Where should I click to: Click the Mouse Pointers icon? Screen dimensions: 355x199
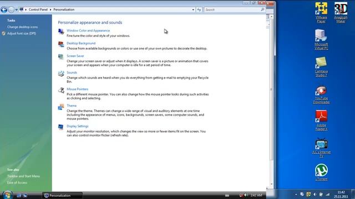(x=61, y=90)
